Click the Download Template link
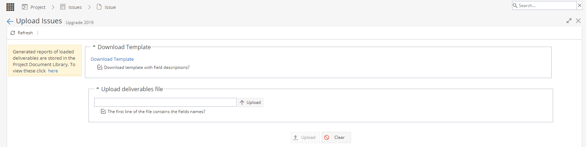The width and height of the screenshot is (586, 147). click(x=112, y=59)
